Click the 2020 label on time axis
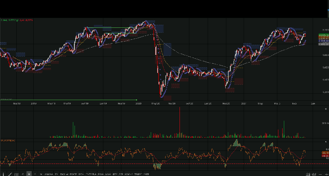Image resolution: width=329 pixels, height=176 pixels. 138,103
